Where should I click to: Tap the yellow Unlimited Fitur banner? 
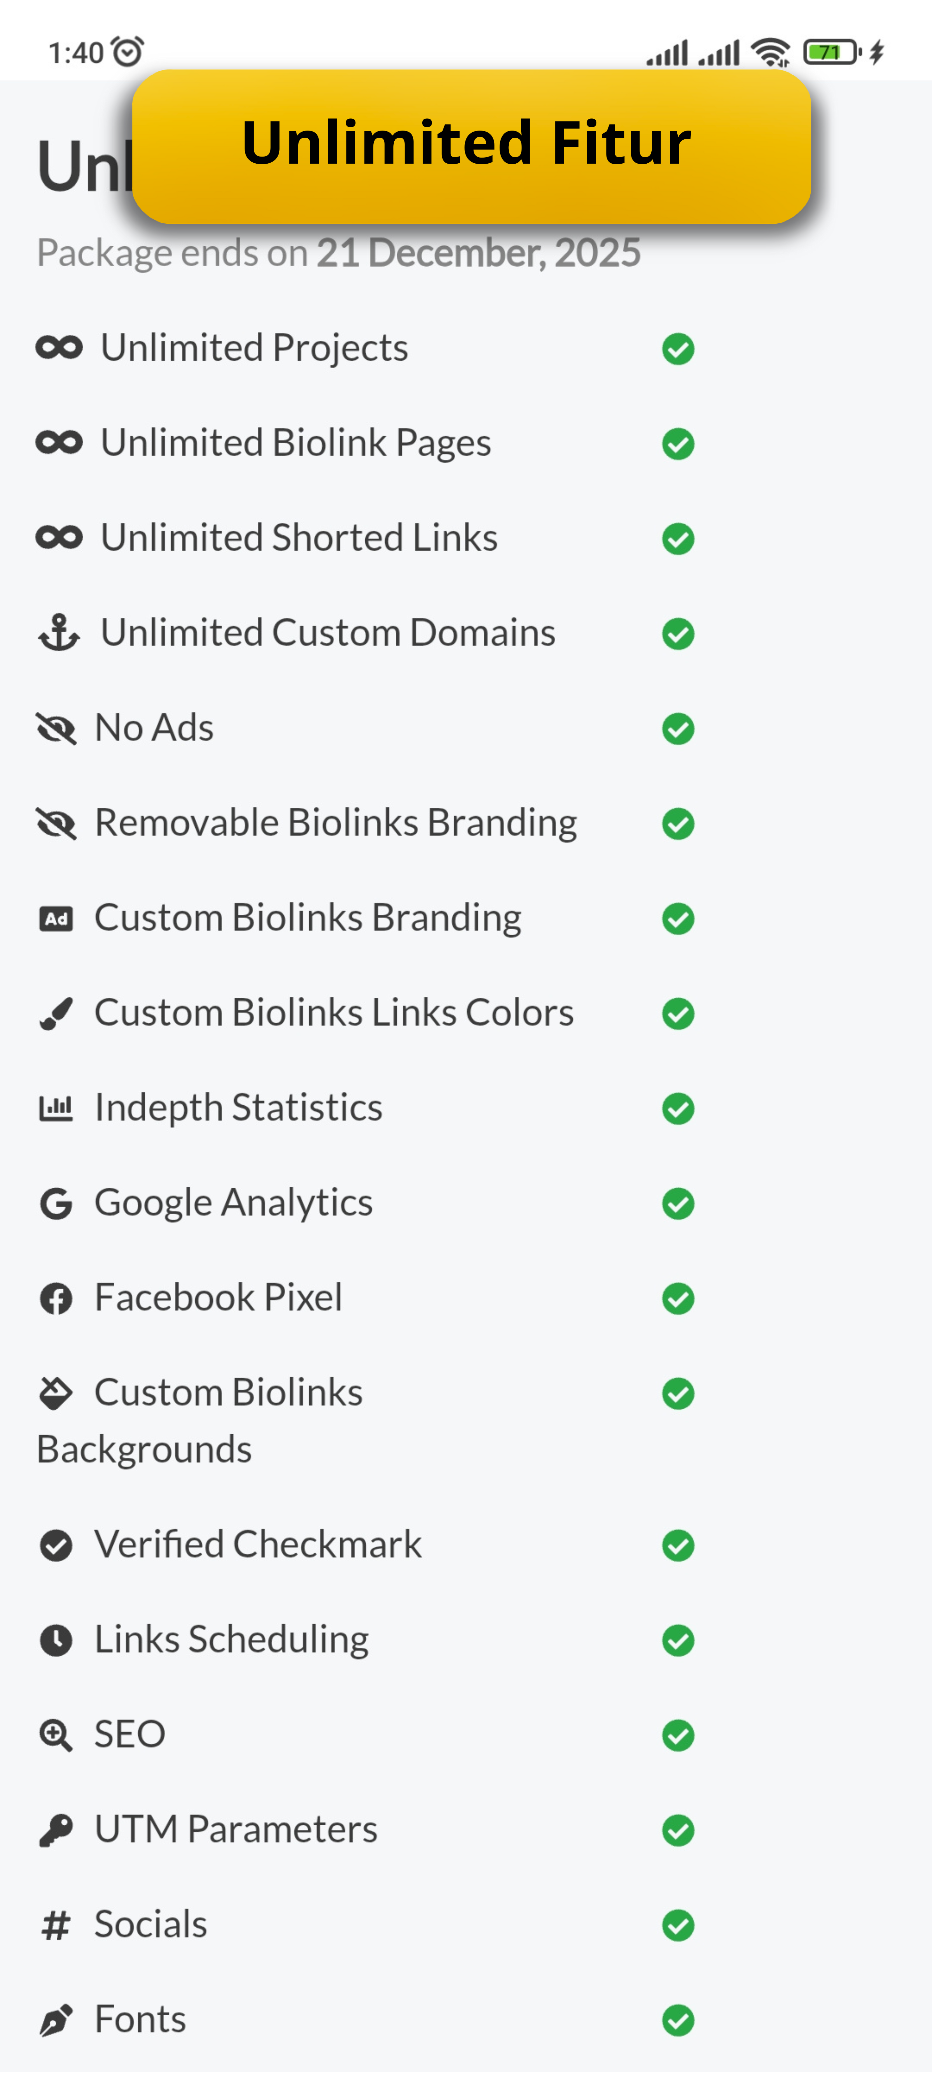point(471,145)
